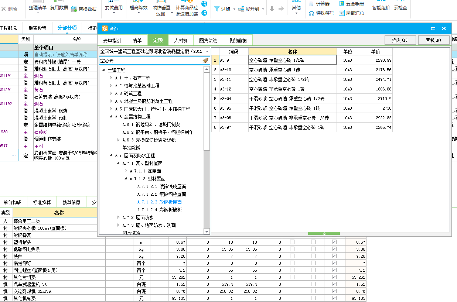
Task: Expand A.7.1.1 瓦屋面 node
Action: pyautogui.click(x=126, y=171)
